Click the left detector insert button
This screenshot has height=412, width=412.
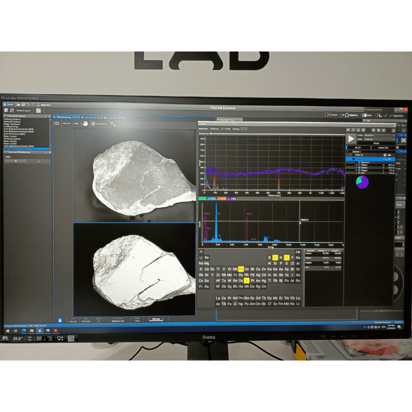coord(16,161)
